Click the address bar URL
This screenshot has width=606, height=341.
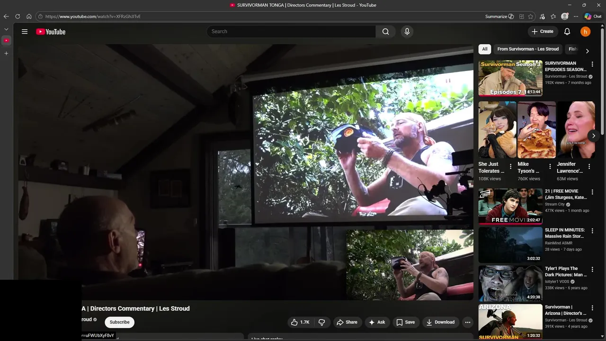coord(93,17)
